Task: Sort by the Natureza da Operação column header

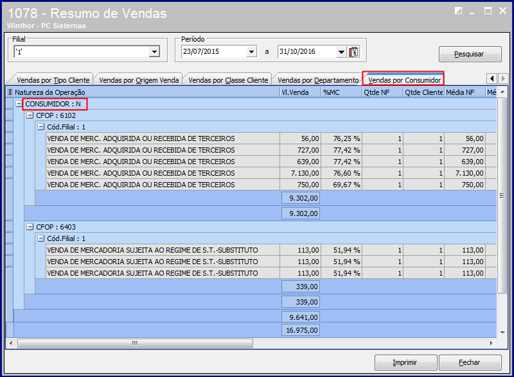Action: click(x=146, y=92)
